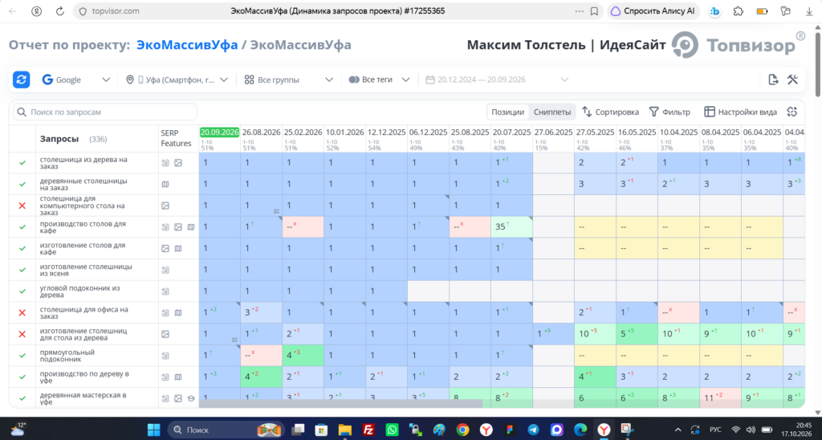822x440 pixels.
Task: Click the horizontal table scrollbar
Action: [340, 404]
